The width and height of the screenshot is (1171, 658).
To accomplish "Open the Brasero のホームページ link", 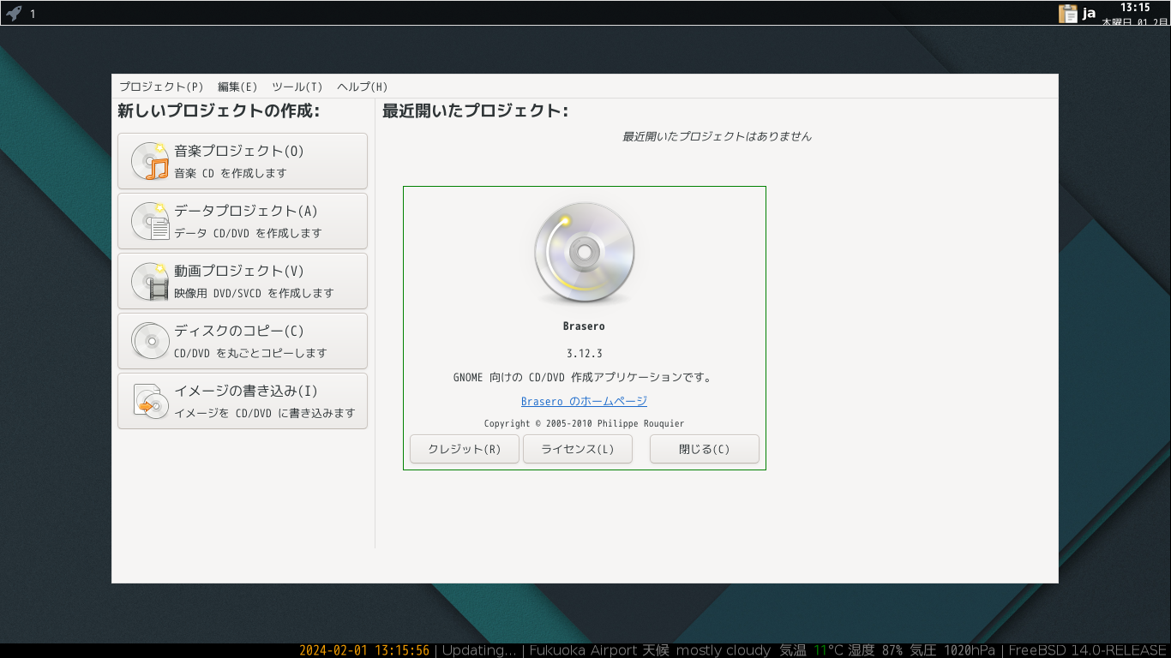I will click(584, 401).
